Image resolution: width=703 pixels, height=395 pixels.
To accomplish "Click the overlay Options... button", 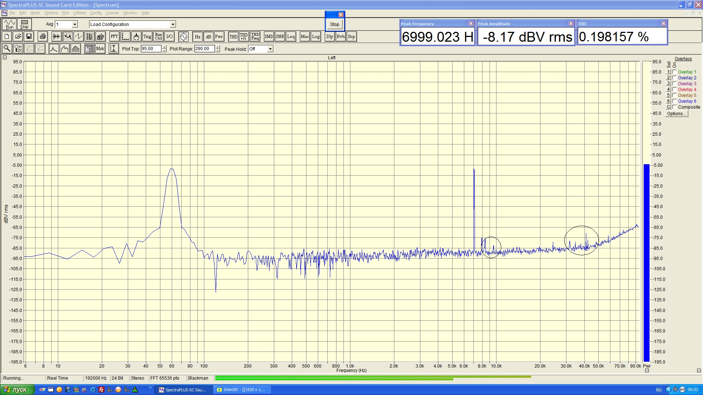I will coord(676,114).
